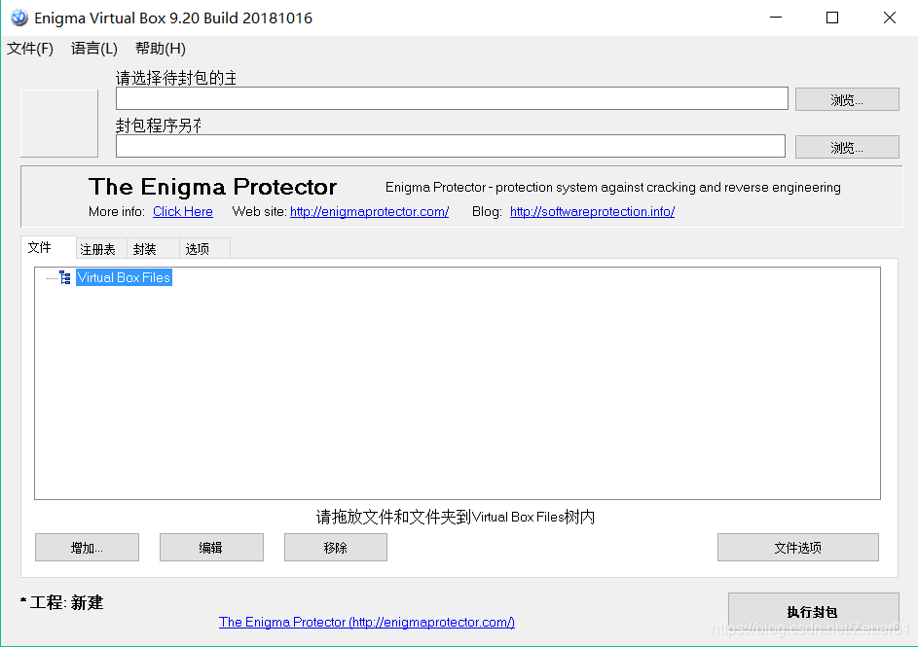Open the 帮助(H) menu
The image size is (918, 647).
click(160, 49)
